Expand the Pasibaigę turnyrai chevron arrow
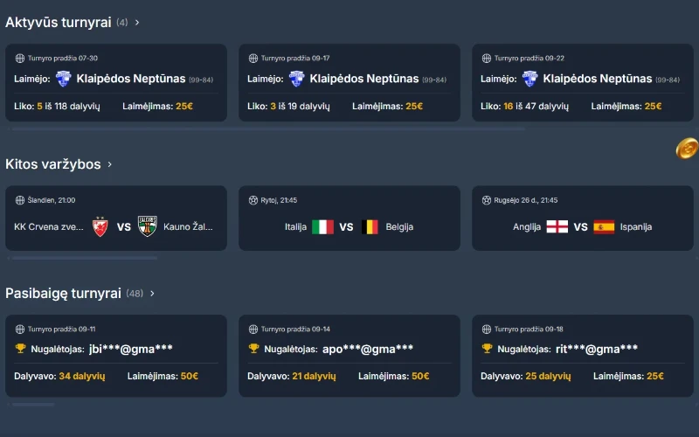Screen dimensions: 699x437 (152, 294)
